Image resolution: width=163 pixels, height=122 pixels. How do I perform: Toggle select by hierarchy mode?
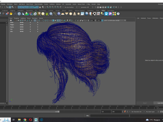(7, 7)
